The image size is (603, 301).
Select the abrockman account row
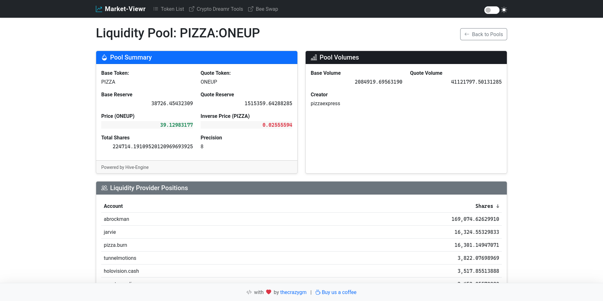coord(116,219)
